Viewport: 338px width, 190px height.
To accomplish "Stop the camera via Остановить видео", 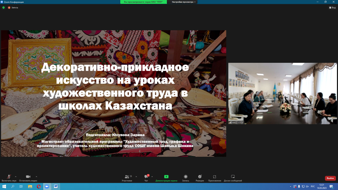I will [28, 177].
